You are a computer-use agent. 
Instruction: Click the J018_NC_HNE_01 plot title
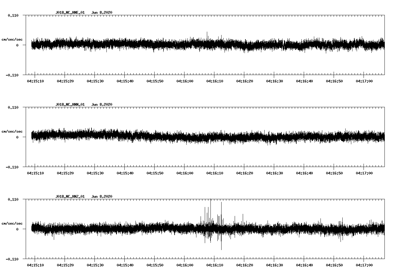70,13
